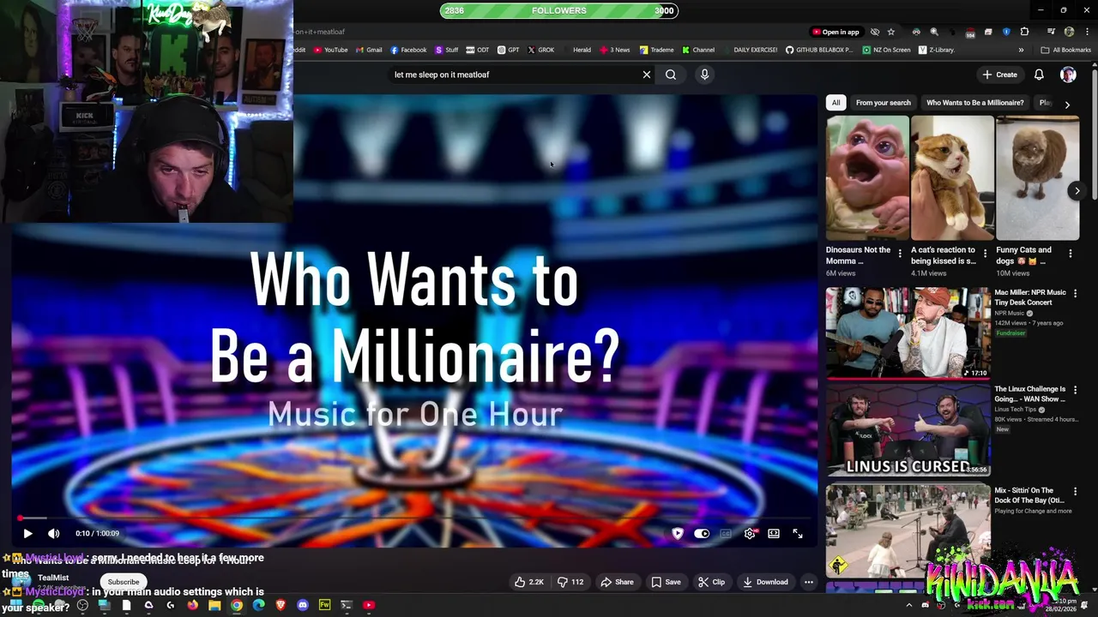
Task: Open the GROK bookmark
Action: 540,50
